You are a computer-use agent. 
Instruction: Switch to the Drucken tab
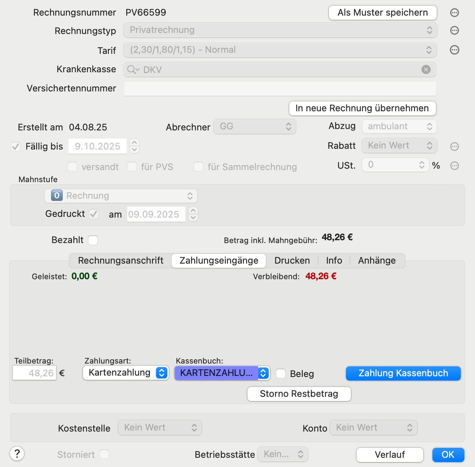(x=292, y=260)
